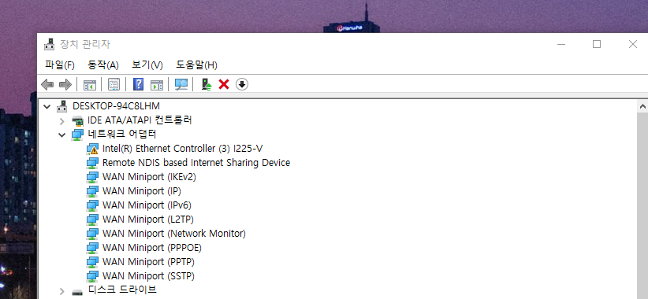This screenshot has height=299, width=648.
Task: Click the Forward arrow toolbar icon
Action: pos(65,84)
